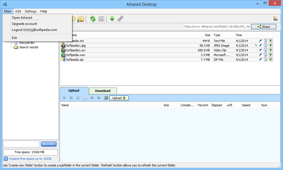Click recycle bin icon for Softpedia1.avi row
283x170 pixels.
click(x=265, y=50)
